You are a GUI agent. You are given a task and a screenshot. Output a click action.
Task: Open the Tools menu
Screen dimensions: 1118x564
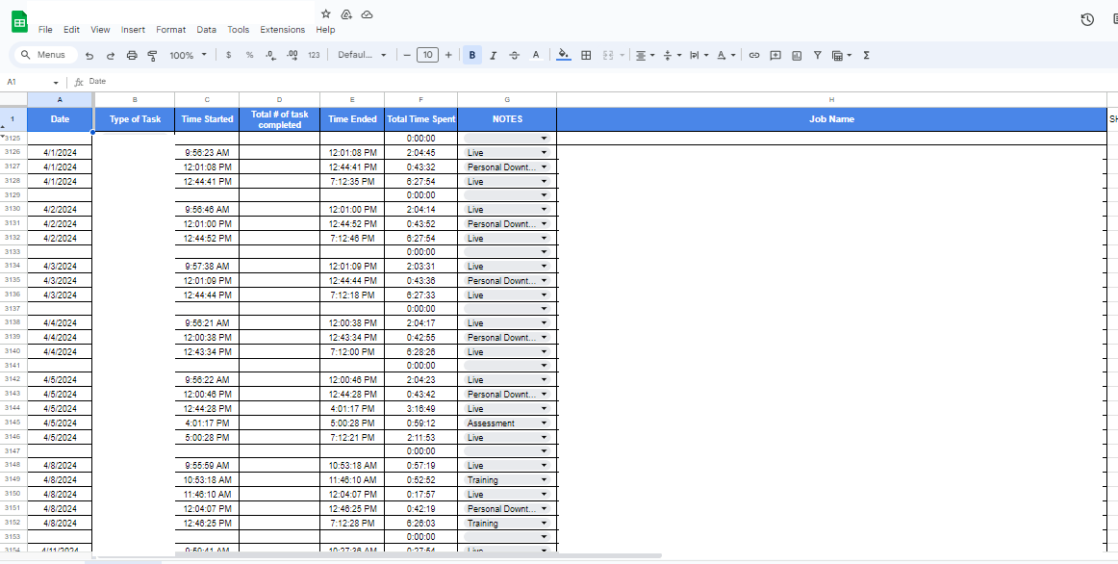pyautogui.click(x=239, y=30)
